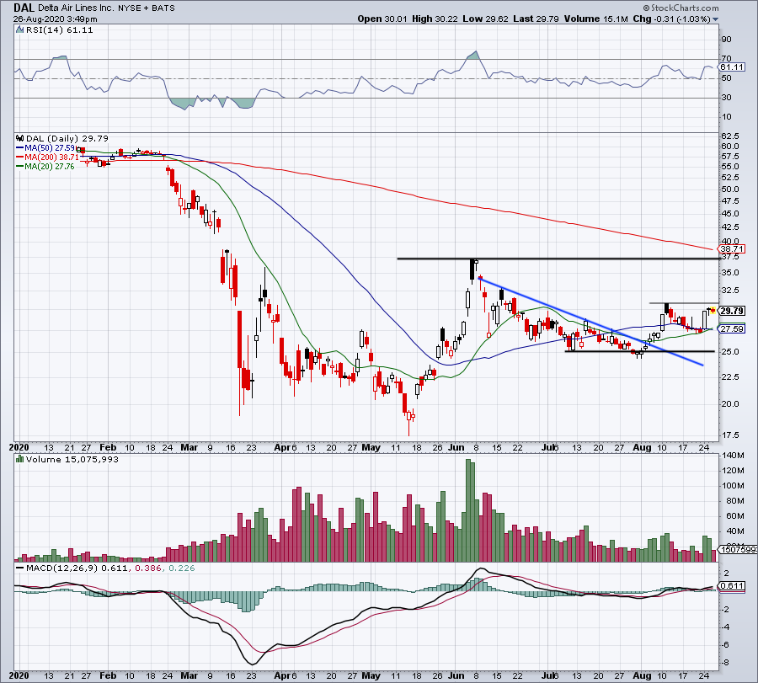758x683 pixels.
Task: Select the MA(200) 38.71 legend entry
Action: [47, 157]
